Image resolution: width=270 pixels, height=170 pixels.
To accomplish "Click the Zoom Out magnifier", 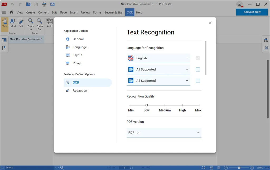I will pyautogui.click(x=40, y=24).
